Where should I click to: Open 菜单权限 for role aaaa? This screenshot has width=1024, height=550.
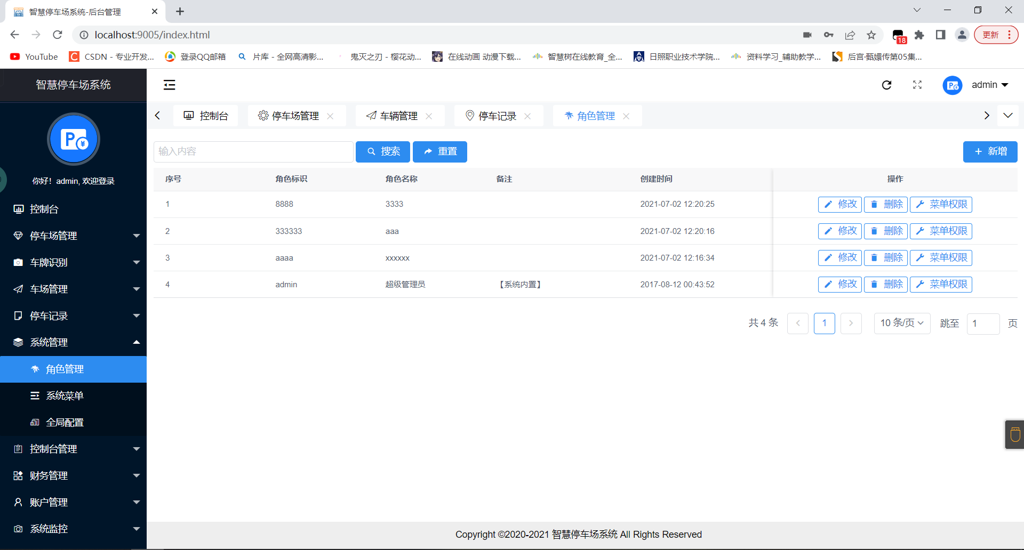941,258
